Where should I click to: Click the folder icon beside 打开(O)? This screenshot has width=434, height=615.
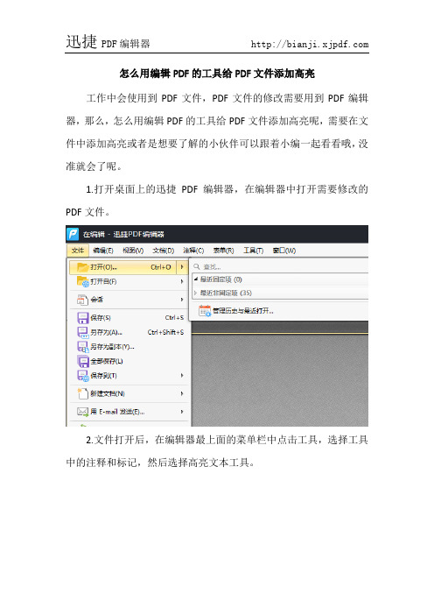[82, 267]
